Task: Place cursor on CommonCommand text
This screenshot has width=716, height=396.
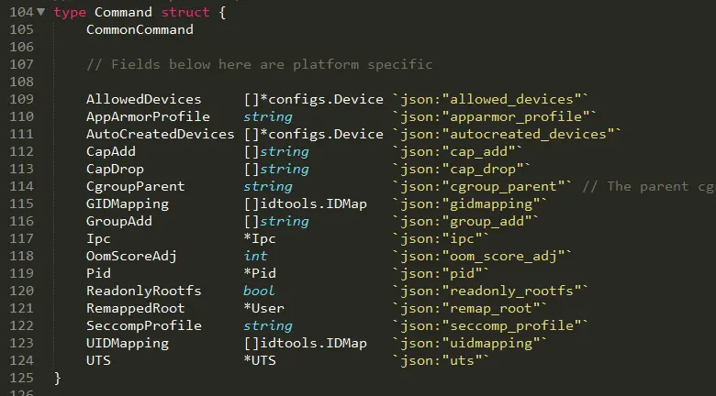Action: click(x=140, y=29)
